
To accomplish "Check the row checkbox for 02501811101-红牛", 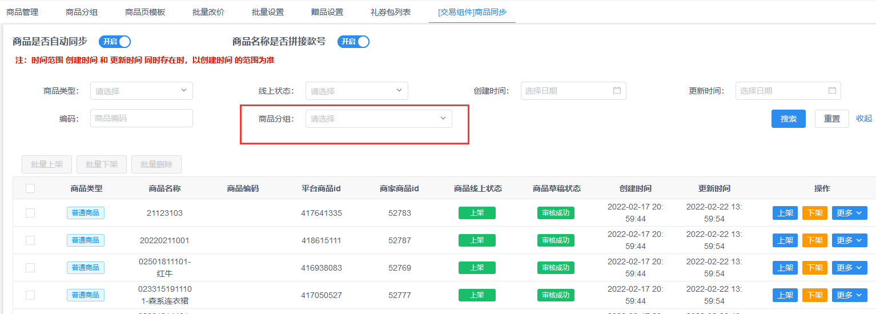I will (x=30, y=268).
